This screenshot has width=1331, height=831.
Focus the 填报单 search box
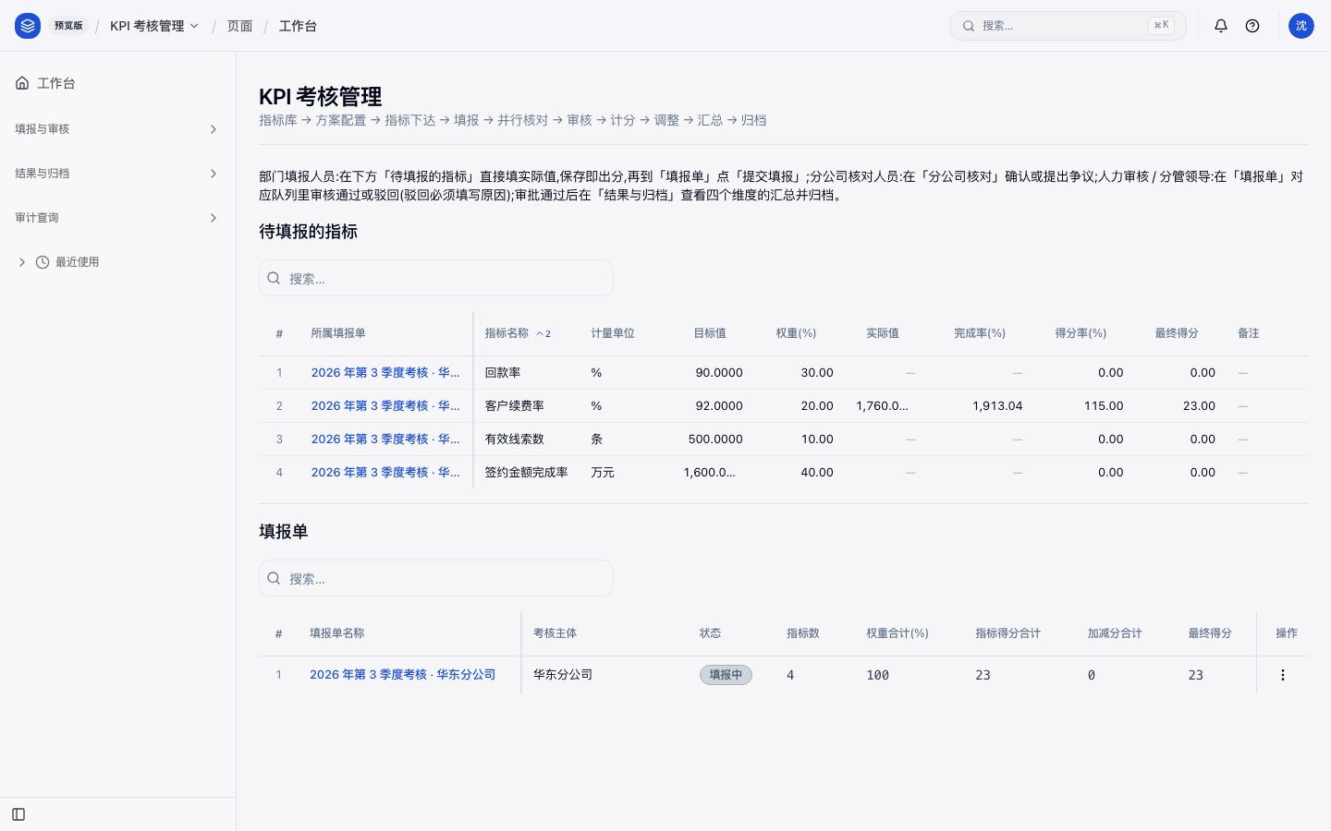(x=436, y=578)
